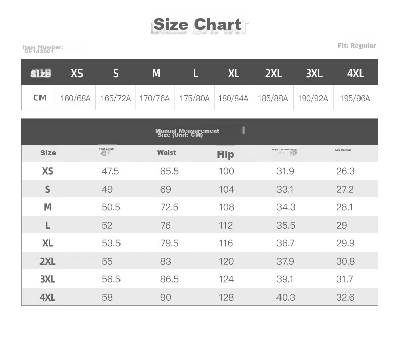Click the Leg Opening column heading
The height and width of the screenshot is (355, 400).
click(343, 150)
